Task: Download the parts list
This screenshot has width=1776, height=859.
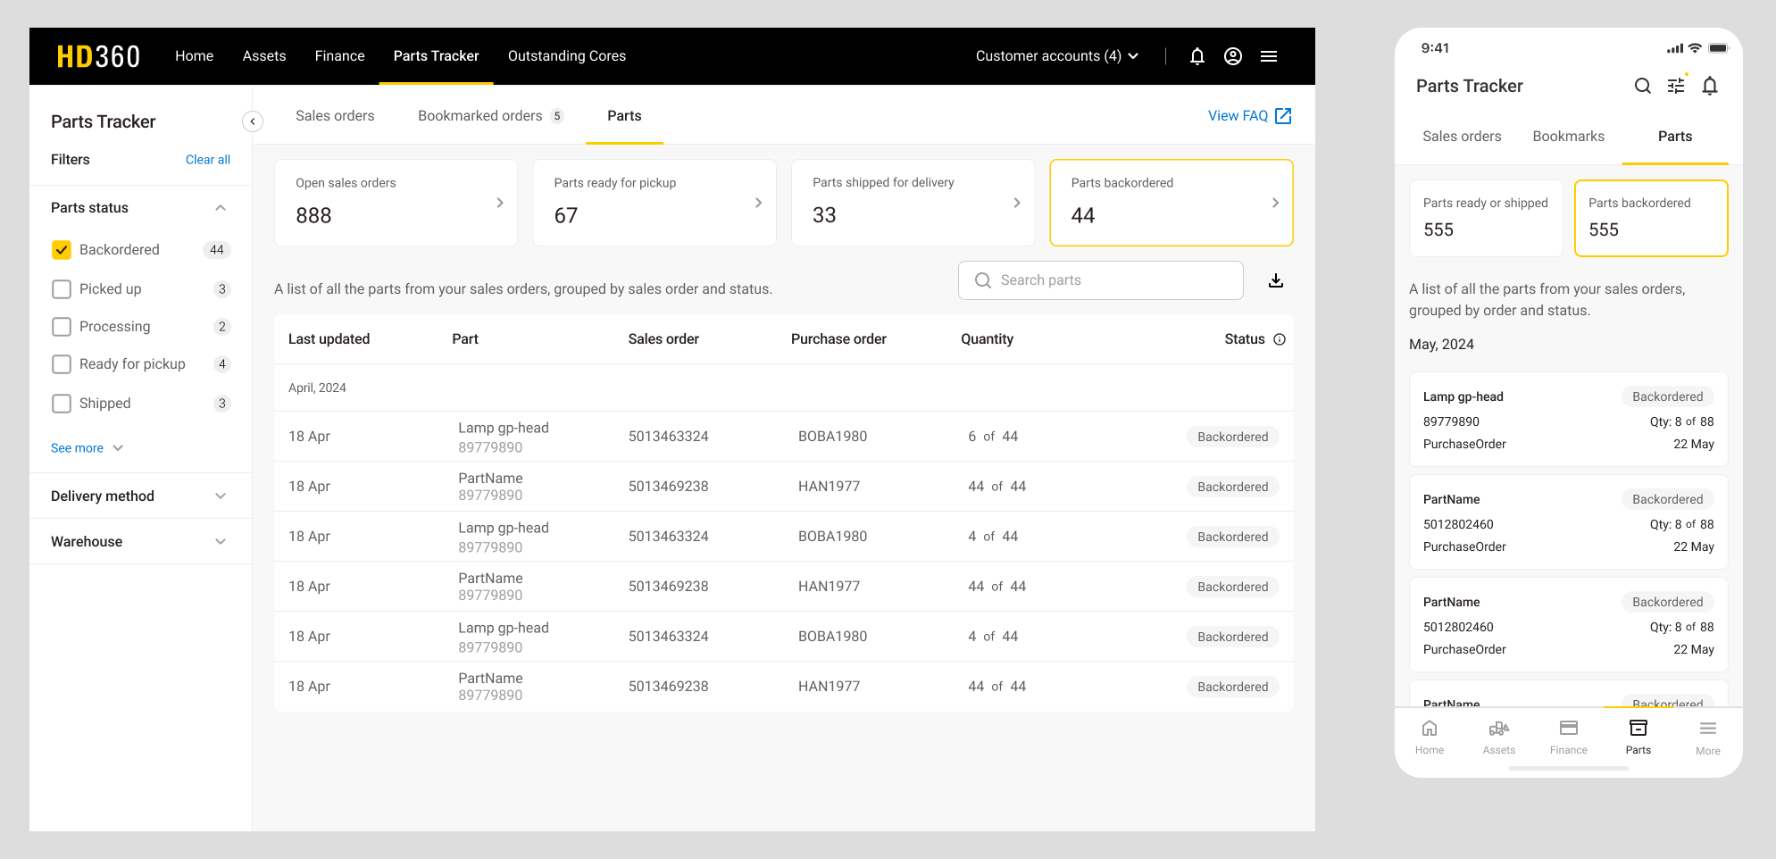Action: (1276, 280)
